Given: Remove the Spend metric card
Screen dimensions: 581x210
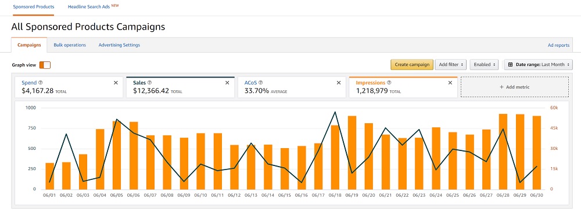Looking at the screenshot, I should (116, 83).
